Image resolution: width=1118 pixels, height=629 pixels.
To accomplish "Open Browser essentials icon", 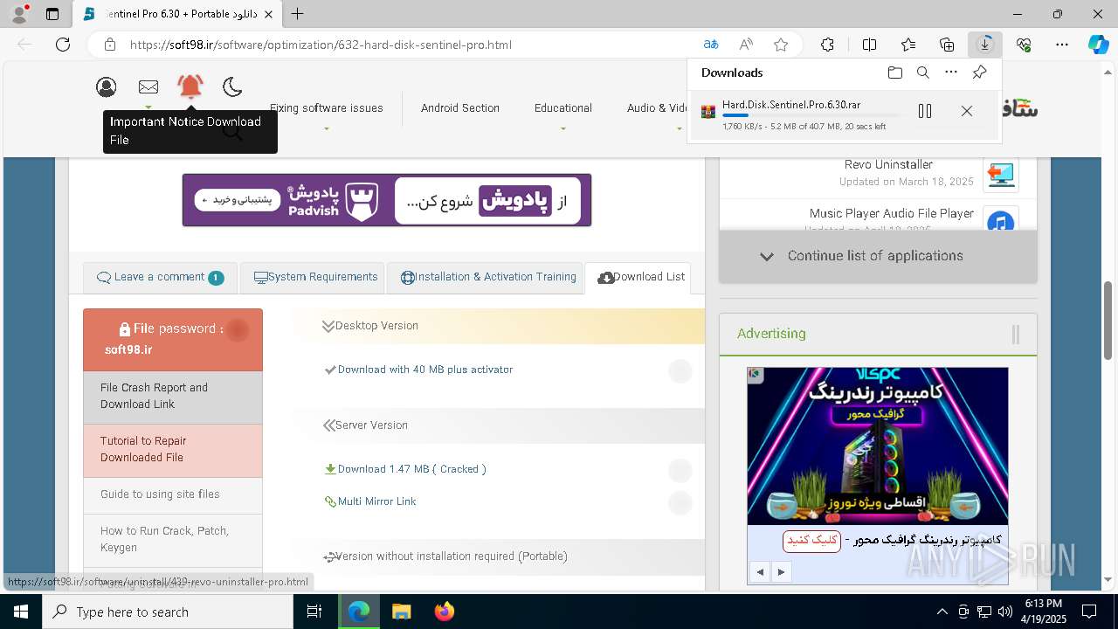I will (x=1024, y=45).
